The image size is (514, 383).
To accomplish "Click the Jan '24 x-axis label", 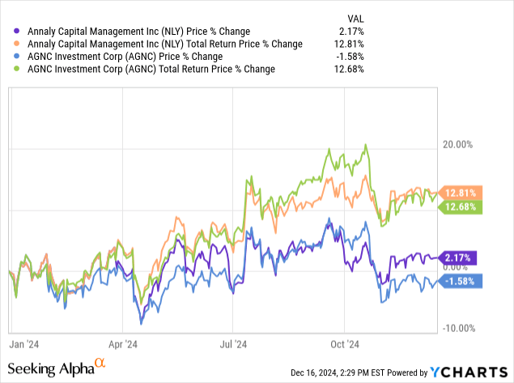I will [27, 343].
